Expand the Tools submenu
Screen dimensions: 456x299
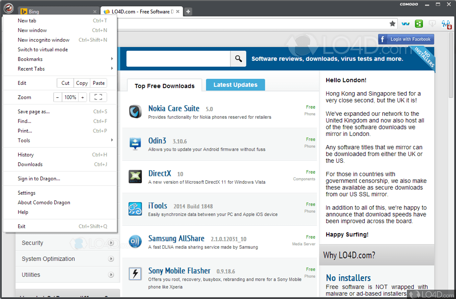coord(60,140)
